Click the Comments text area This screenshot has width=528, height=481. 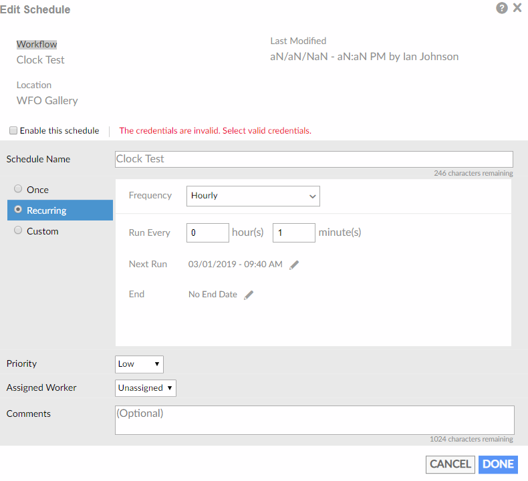315,420
